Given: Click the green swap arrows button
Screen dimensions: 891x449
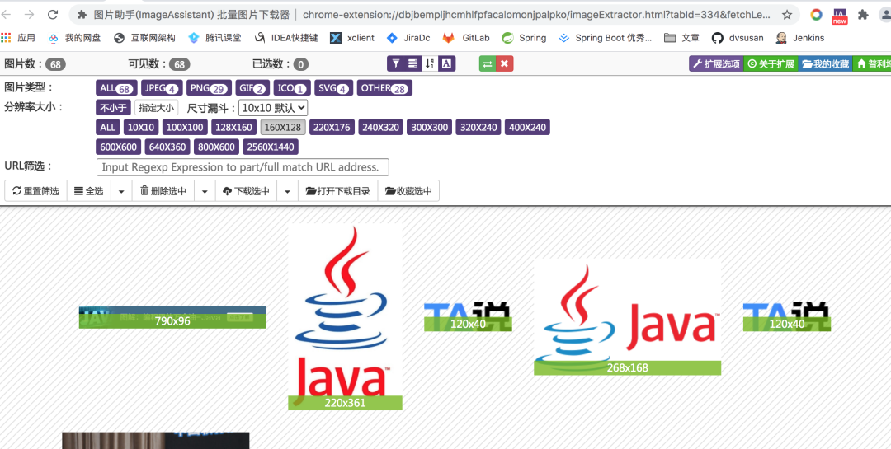Looking at the screenshot, I should pyautogui.click(x=488, y=63).
